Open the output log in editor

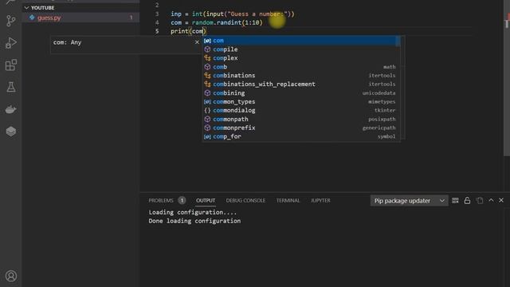[480, 200]
